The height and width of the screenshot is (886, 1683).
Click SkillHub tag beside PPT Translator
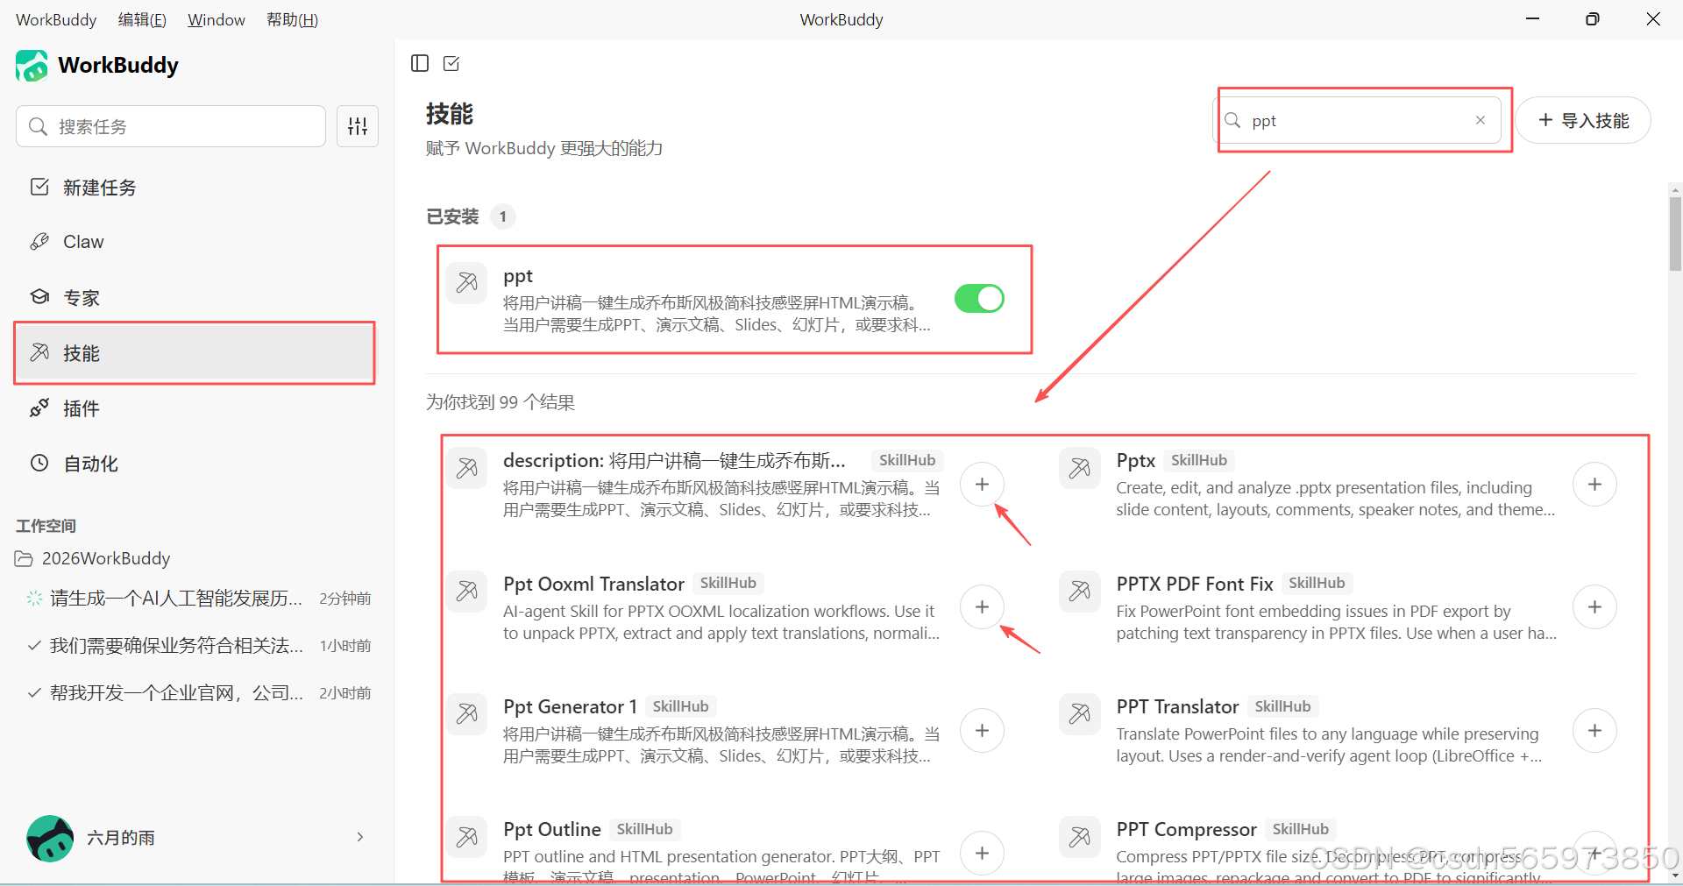[1282, 706]
